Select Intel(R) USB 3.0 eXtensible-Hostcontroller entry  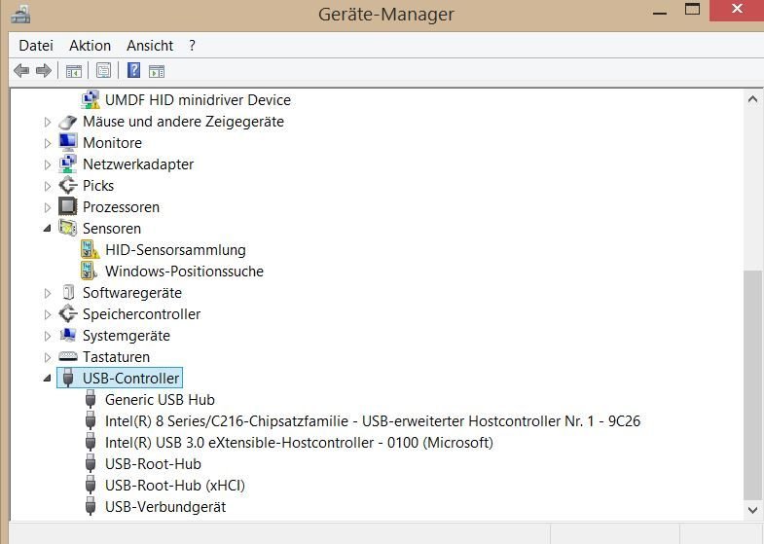pyautogui.click(x=299, y=442)
